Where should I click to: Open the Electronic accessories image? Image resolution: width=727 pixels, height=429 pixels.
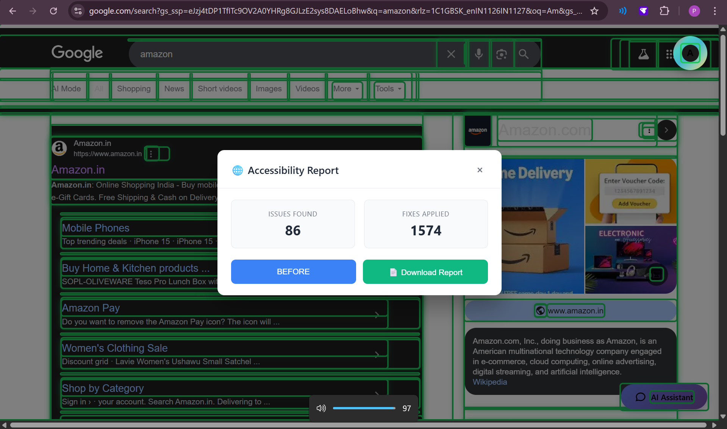coord(631,260)
